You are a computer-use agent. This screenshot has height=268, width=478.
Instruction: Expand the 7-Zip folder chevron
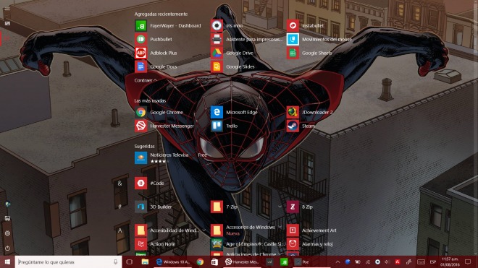280,207
